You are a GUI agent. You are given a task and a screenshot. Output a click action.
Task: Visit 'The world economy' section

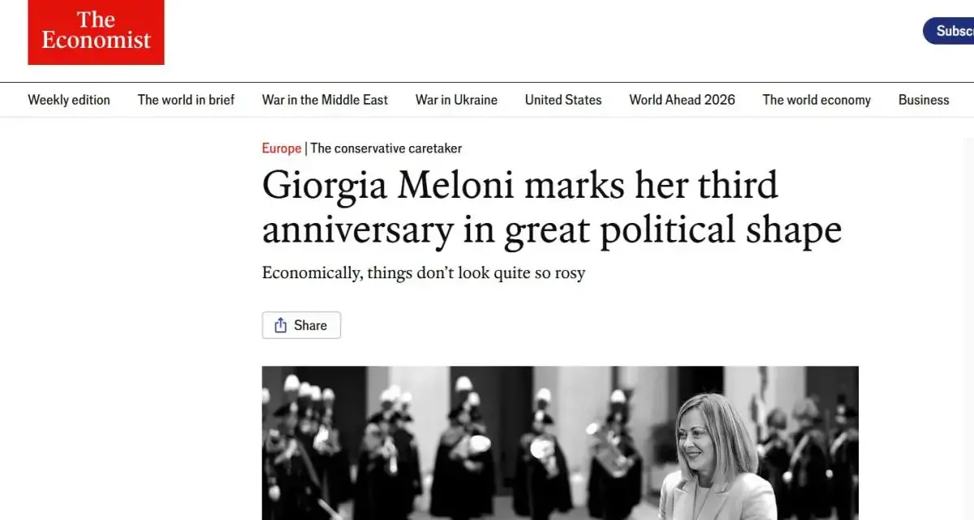[x=817, y=99]
